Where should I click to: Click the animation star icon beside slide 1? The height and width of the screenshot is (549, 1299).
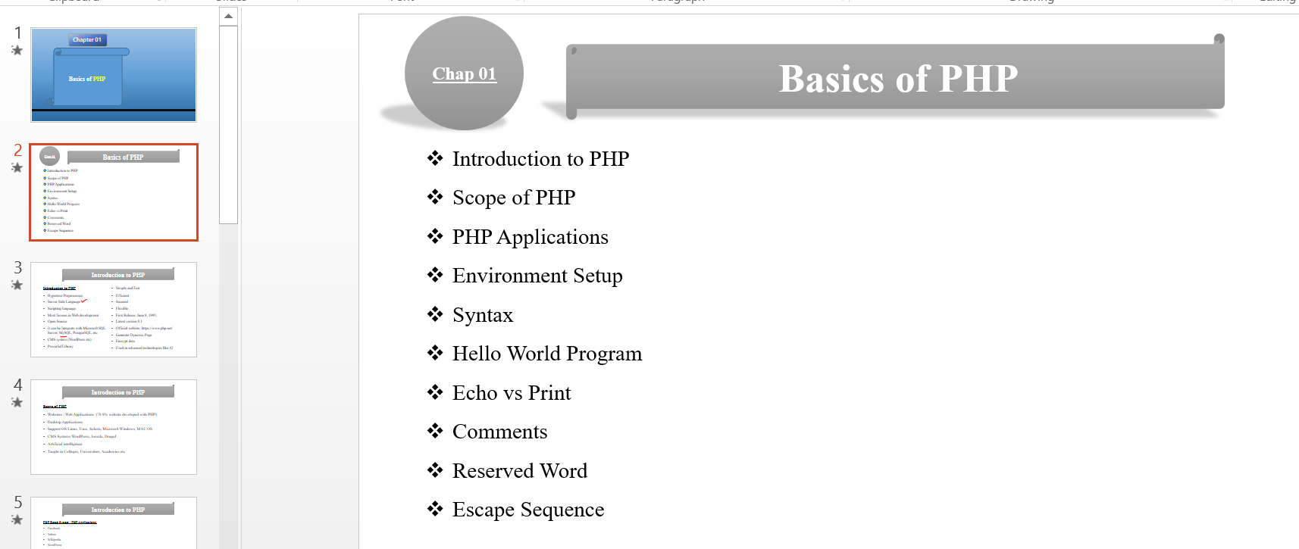17,51
